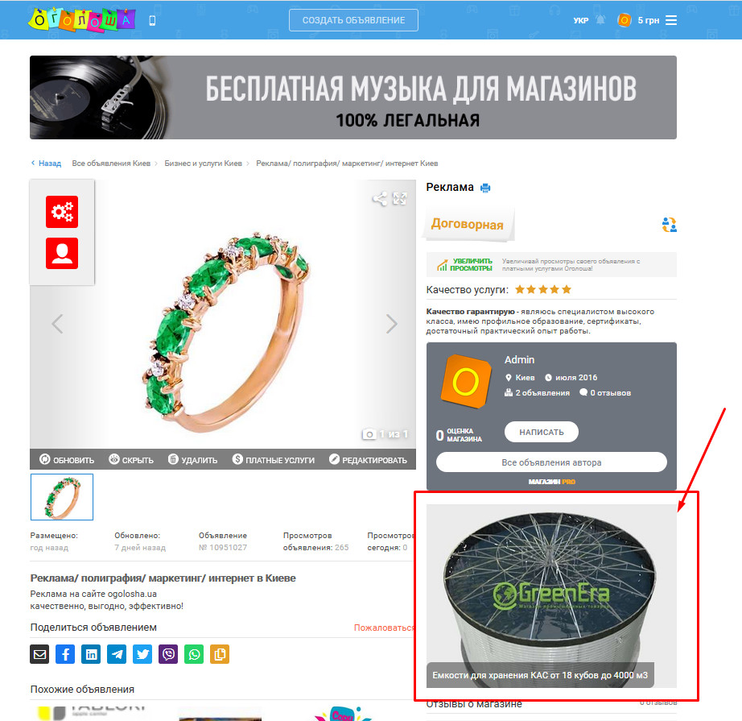Open the hamburger menu in the header
This screenshot has width=742, height=721.
point(671,20)
